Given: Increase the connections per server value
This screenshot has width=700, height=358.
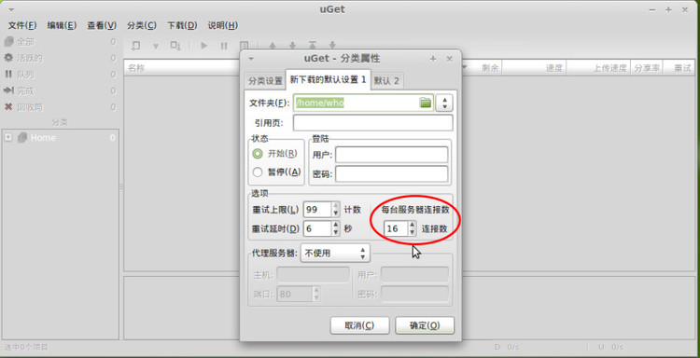Looking at the screenshot, I should tap(413, 225).
